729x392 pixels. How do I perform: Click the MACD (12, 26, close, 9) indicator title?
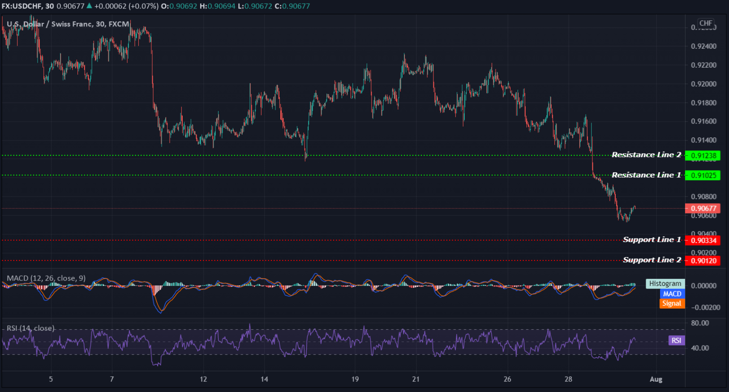[46, 278]
